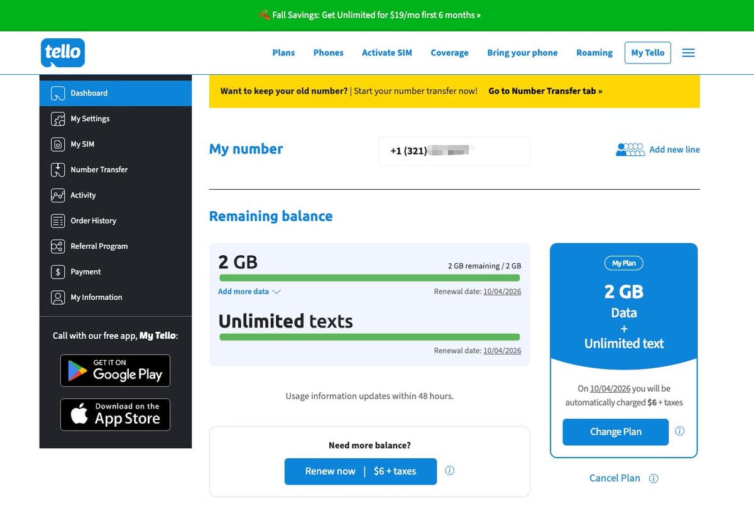Image resolution: width=754 pixels, height=511 pixels.
Task: Click the 'My number' heading
Action: (x=246, y=149)
